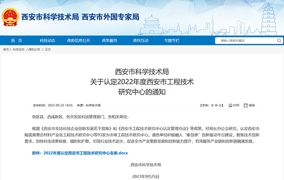
Task: Set font size to 小
Action: point(220,105)
